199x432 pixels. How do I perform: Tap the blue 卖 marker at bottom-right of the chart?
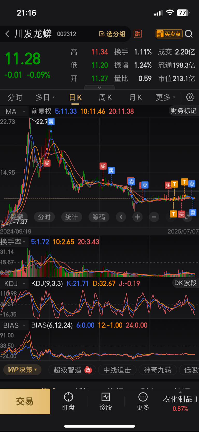193,212
